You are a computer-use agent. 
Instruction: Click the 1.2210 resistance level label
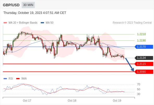pos(141,34)
